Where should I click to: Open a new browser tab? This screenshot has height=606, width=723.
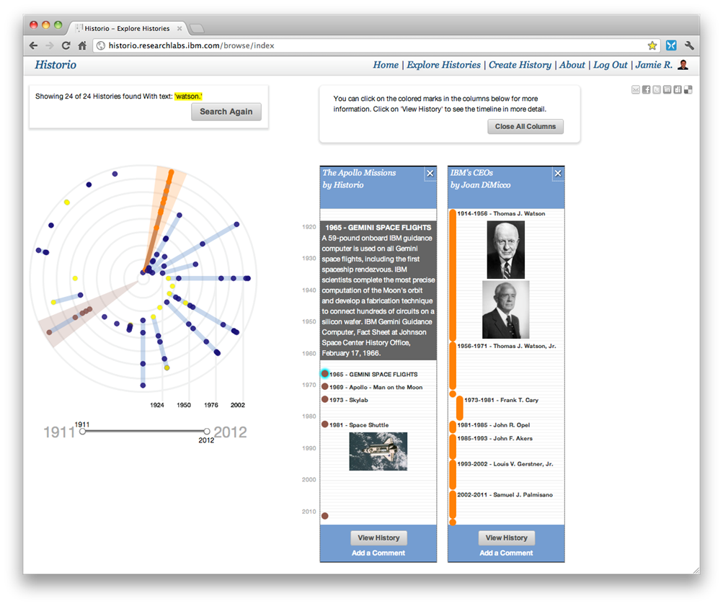[198, 29]
